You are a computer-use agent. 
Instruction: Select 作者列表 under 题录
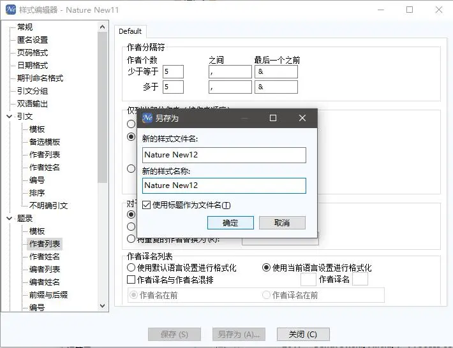pyautogui.click(x=45, y=244)
